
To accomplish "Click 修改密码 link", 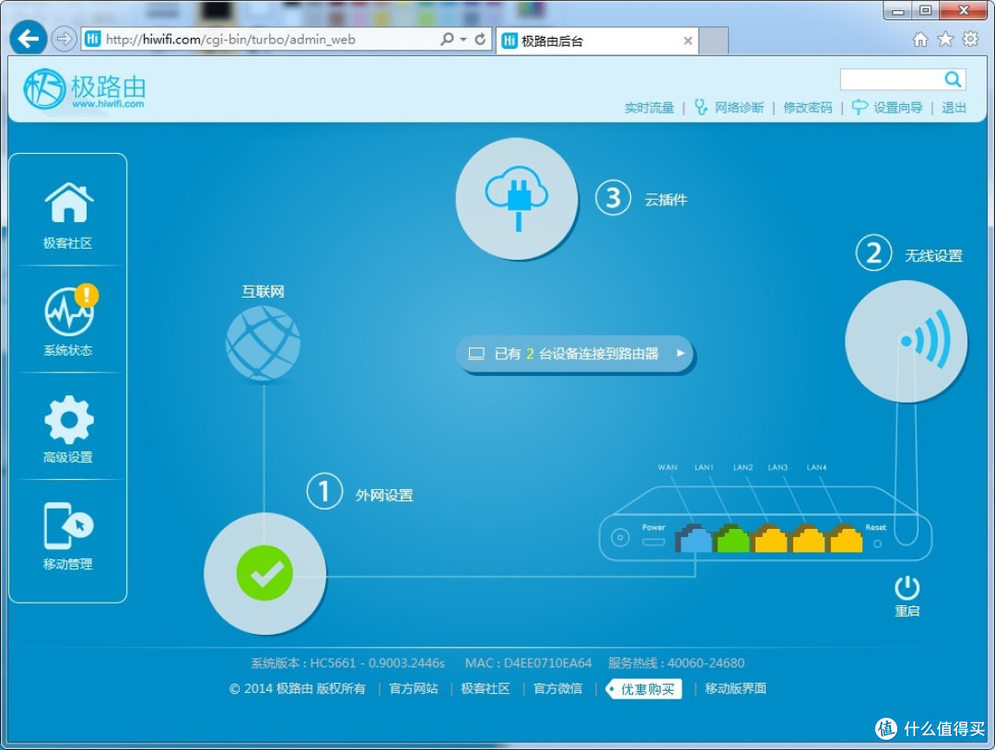I will [807, 108].
